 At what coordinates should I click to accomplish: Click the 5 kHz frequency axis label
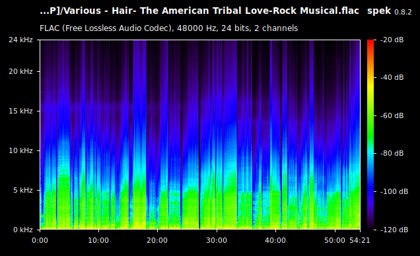click(22, 190)
